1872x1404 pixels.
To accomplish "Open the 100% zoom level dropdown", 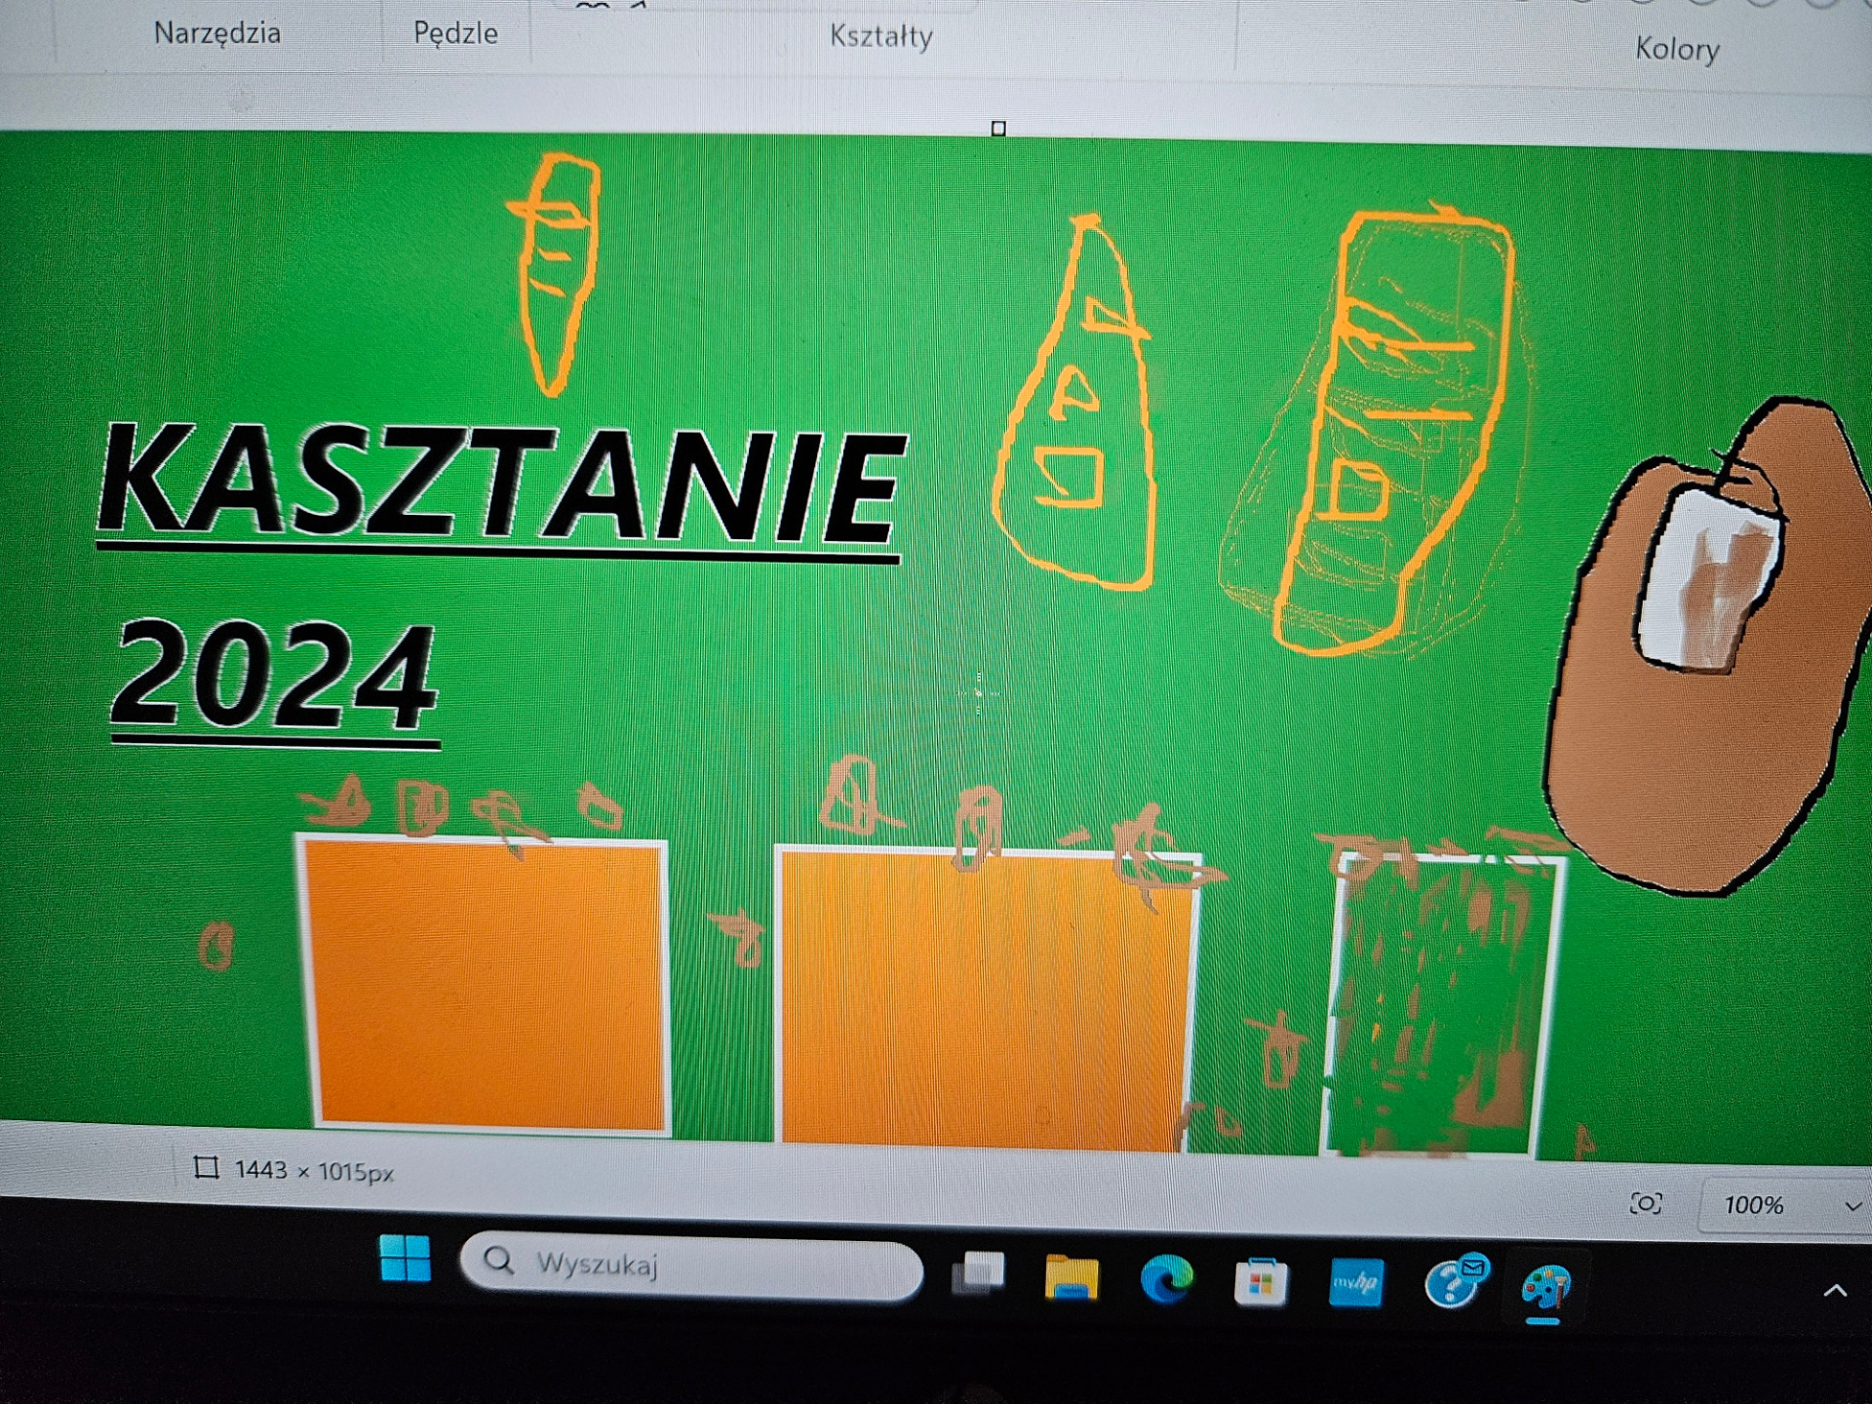I will [x=1786, y=1205].
